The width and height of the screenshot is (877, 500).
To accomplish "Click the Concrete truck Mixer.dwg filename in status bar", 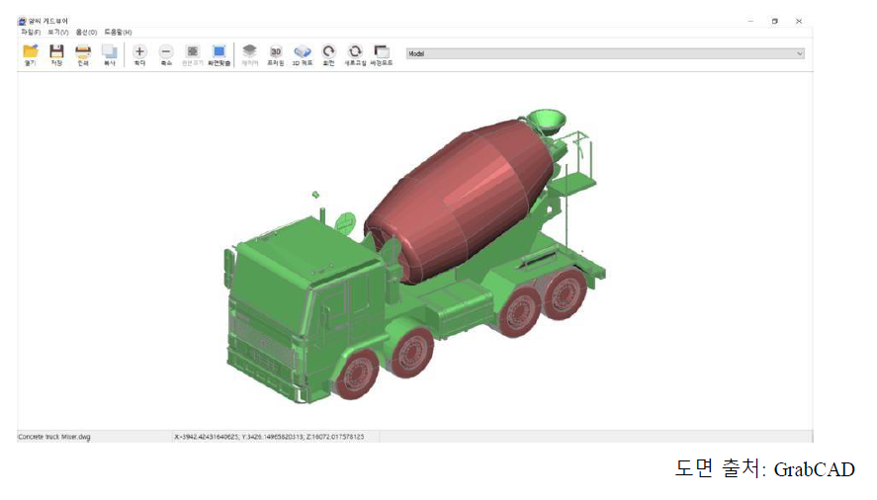I will pyautogui.click(x=54, y=437).
